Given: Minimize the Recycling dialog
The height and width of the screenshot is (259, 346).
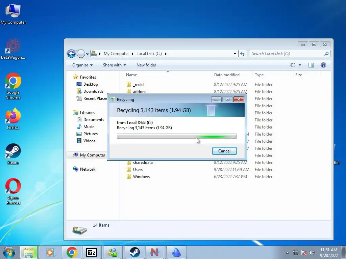Looking at the screenshot, I should tap(216, 99).
